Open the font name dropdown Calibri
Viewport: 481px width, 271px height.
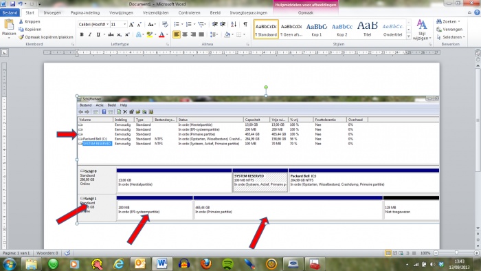(108, 24)
